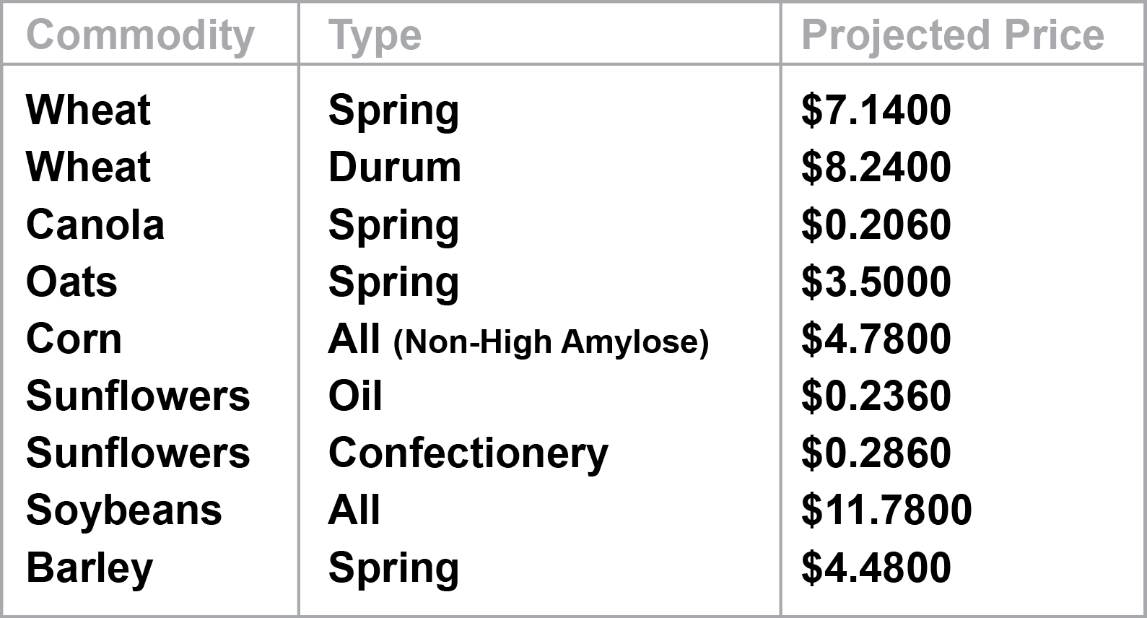Click the $7.1400 price value
This screenshot has height=618, width=1147.
[x=876, y=110]
